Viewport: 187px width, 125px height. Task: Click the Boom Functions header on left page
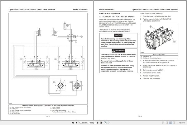(x=80, y=9)
